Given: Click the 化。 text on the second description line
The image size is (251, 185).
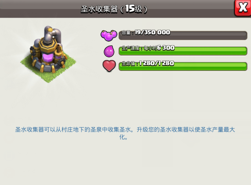Looking at the screenshot, I should point(123,137).
